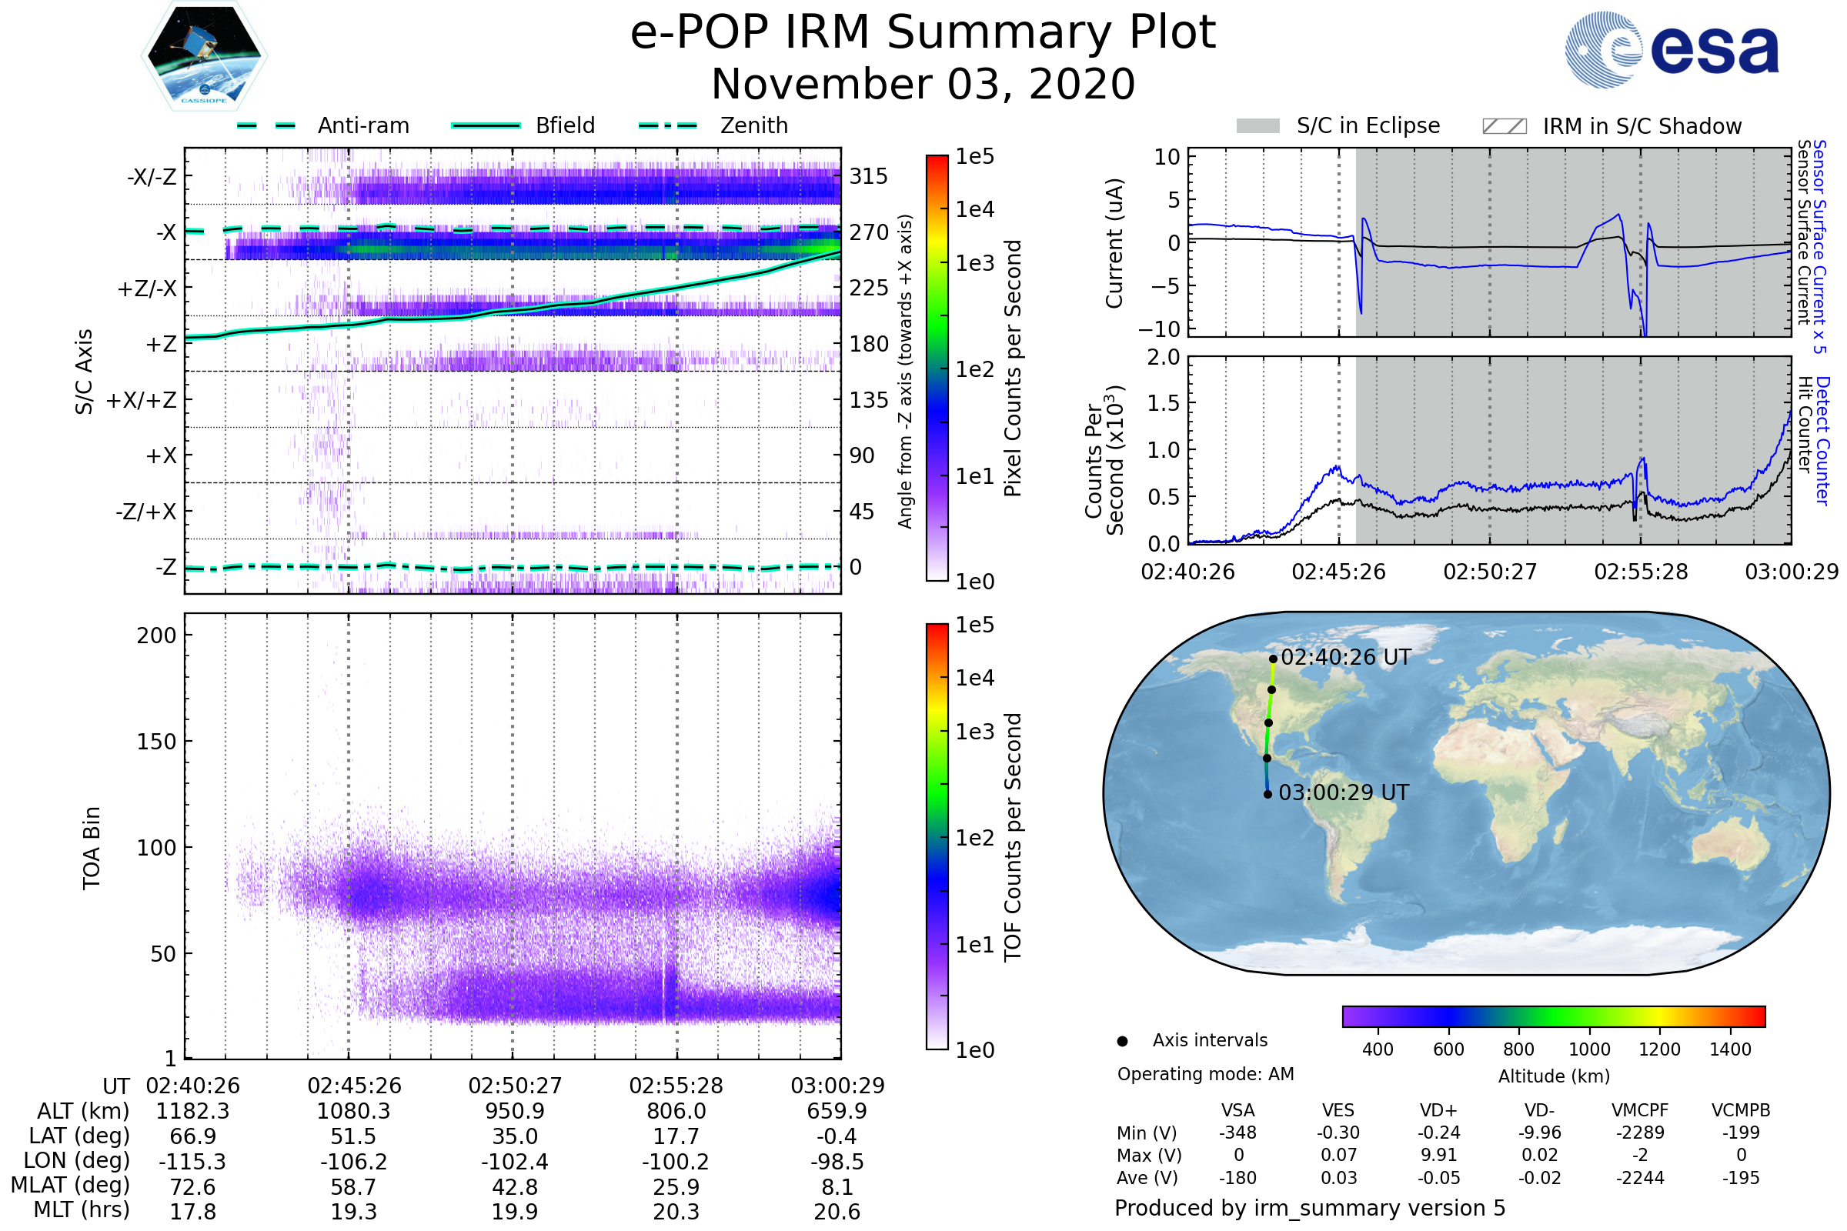Click the 02:40:26 UT start point on map
The image size is (1847, 1231).
point(1273,659)
